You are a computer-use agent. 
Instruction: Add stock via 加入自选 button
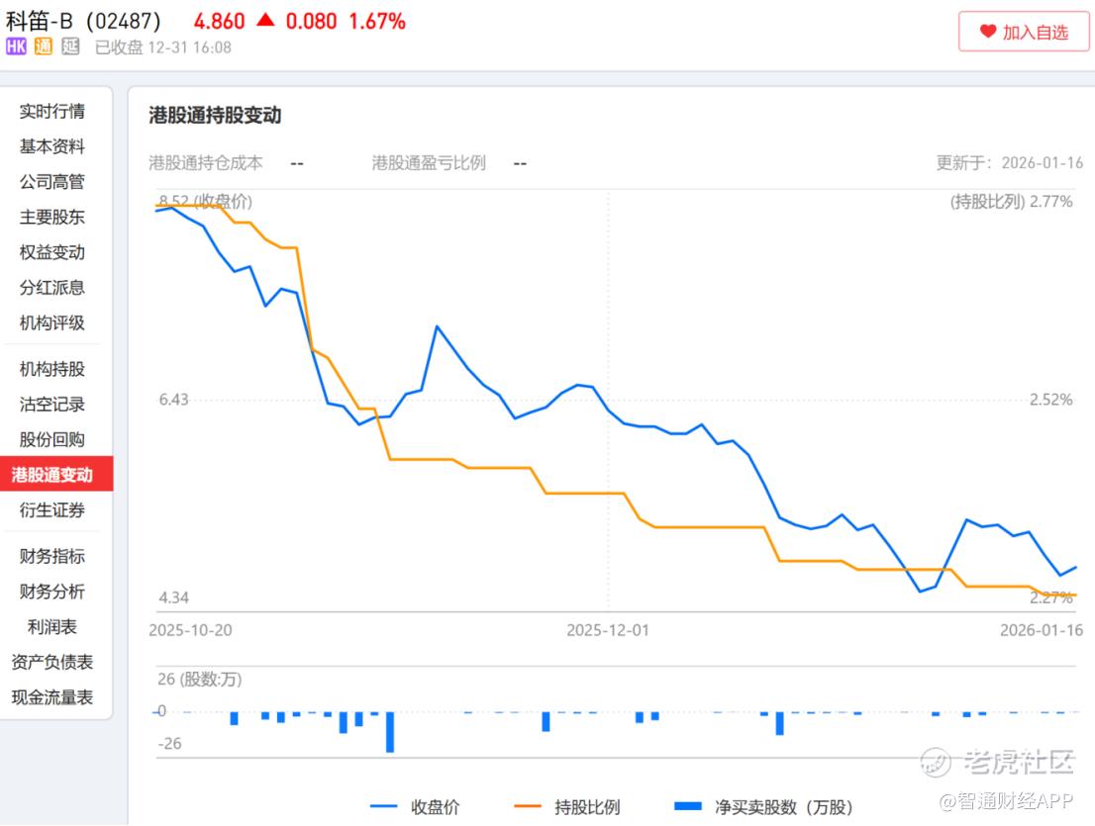[1024, 32]
